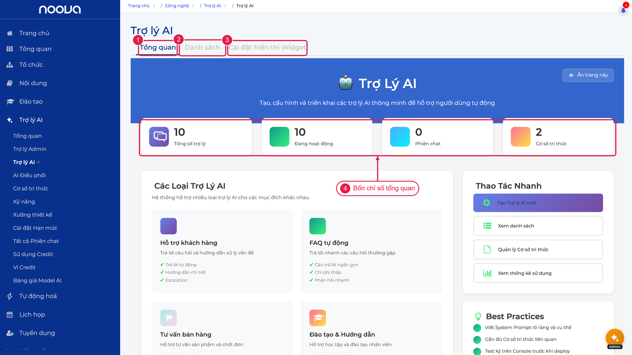632x355 pixels.
Task: Click the lightning icon beside Tự động hoá
Action: pos(10,296)
